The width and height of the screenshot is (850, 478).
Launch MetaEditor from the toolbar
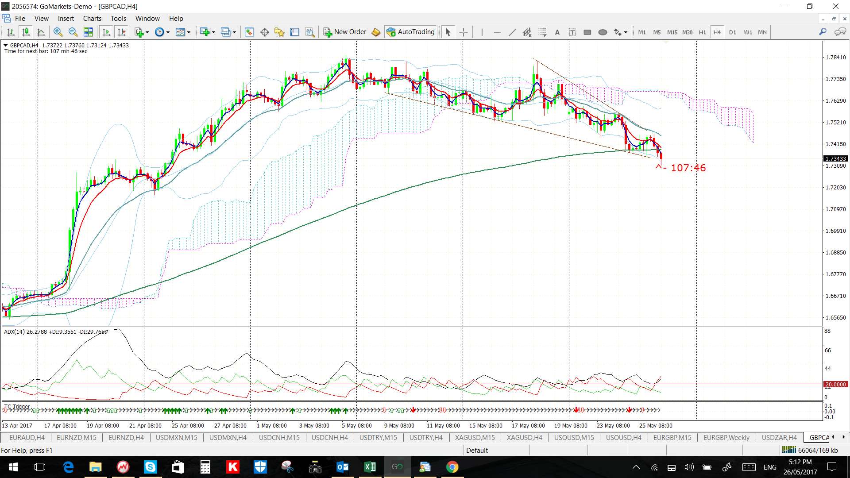376,32
